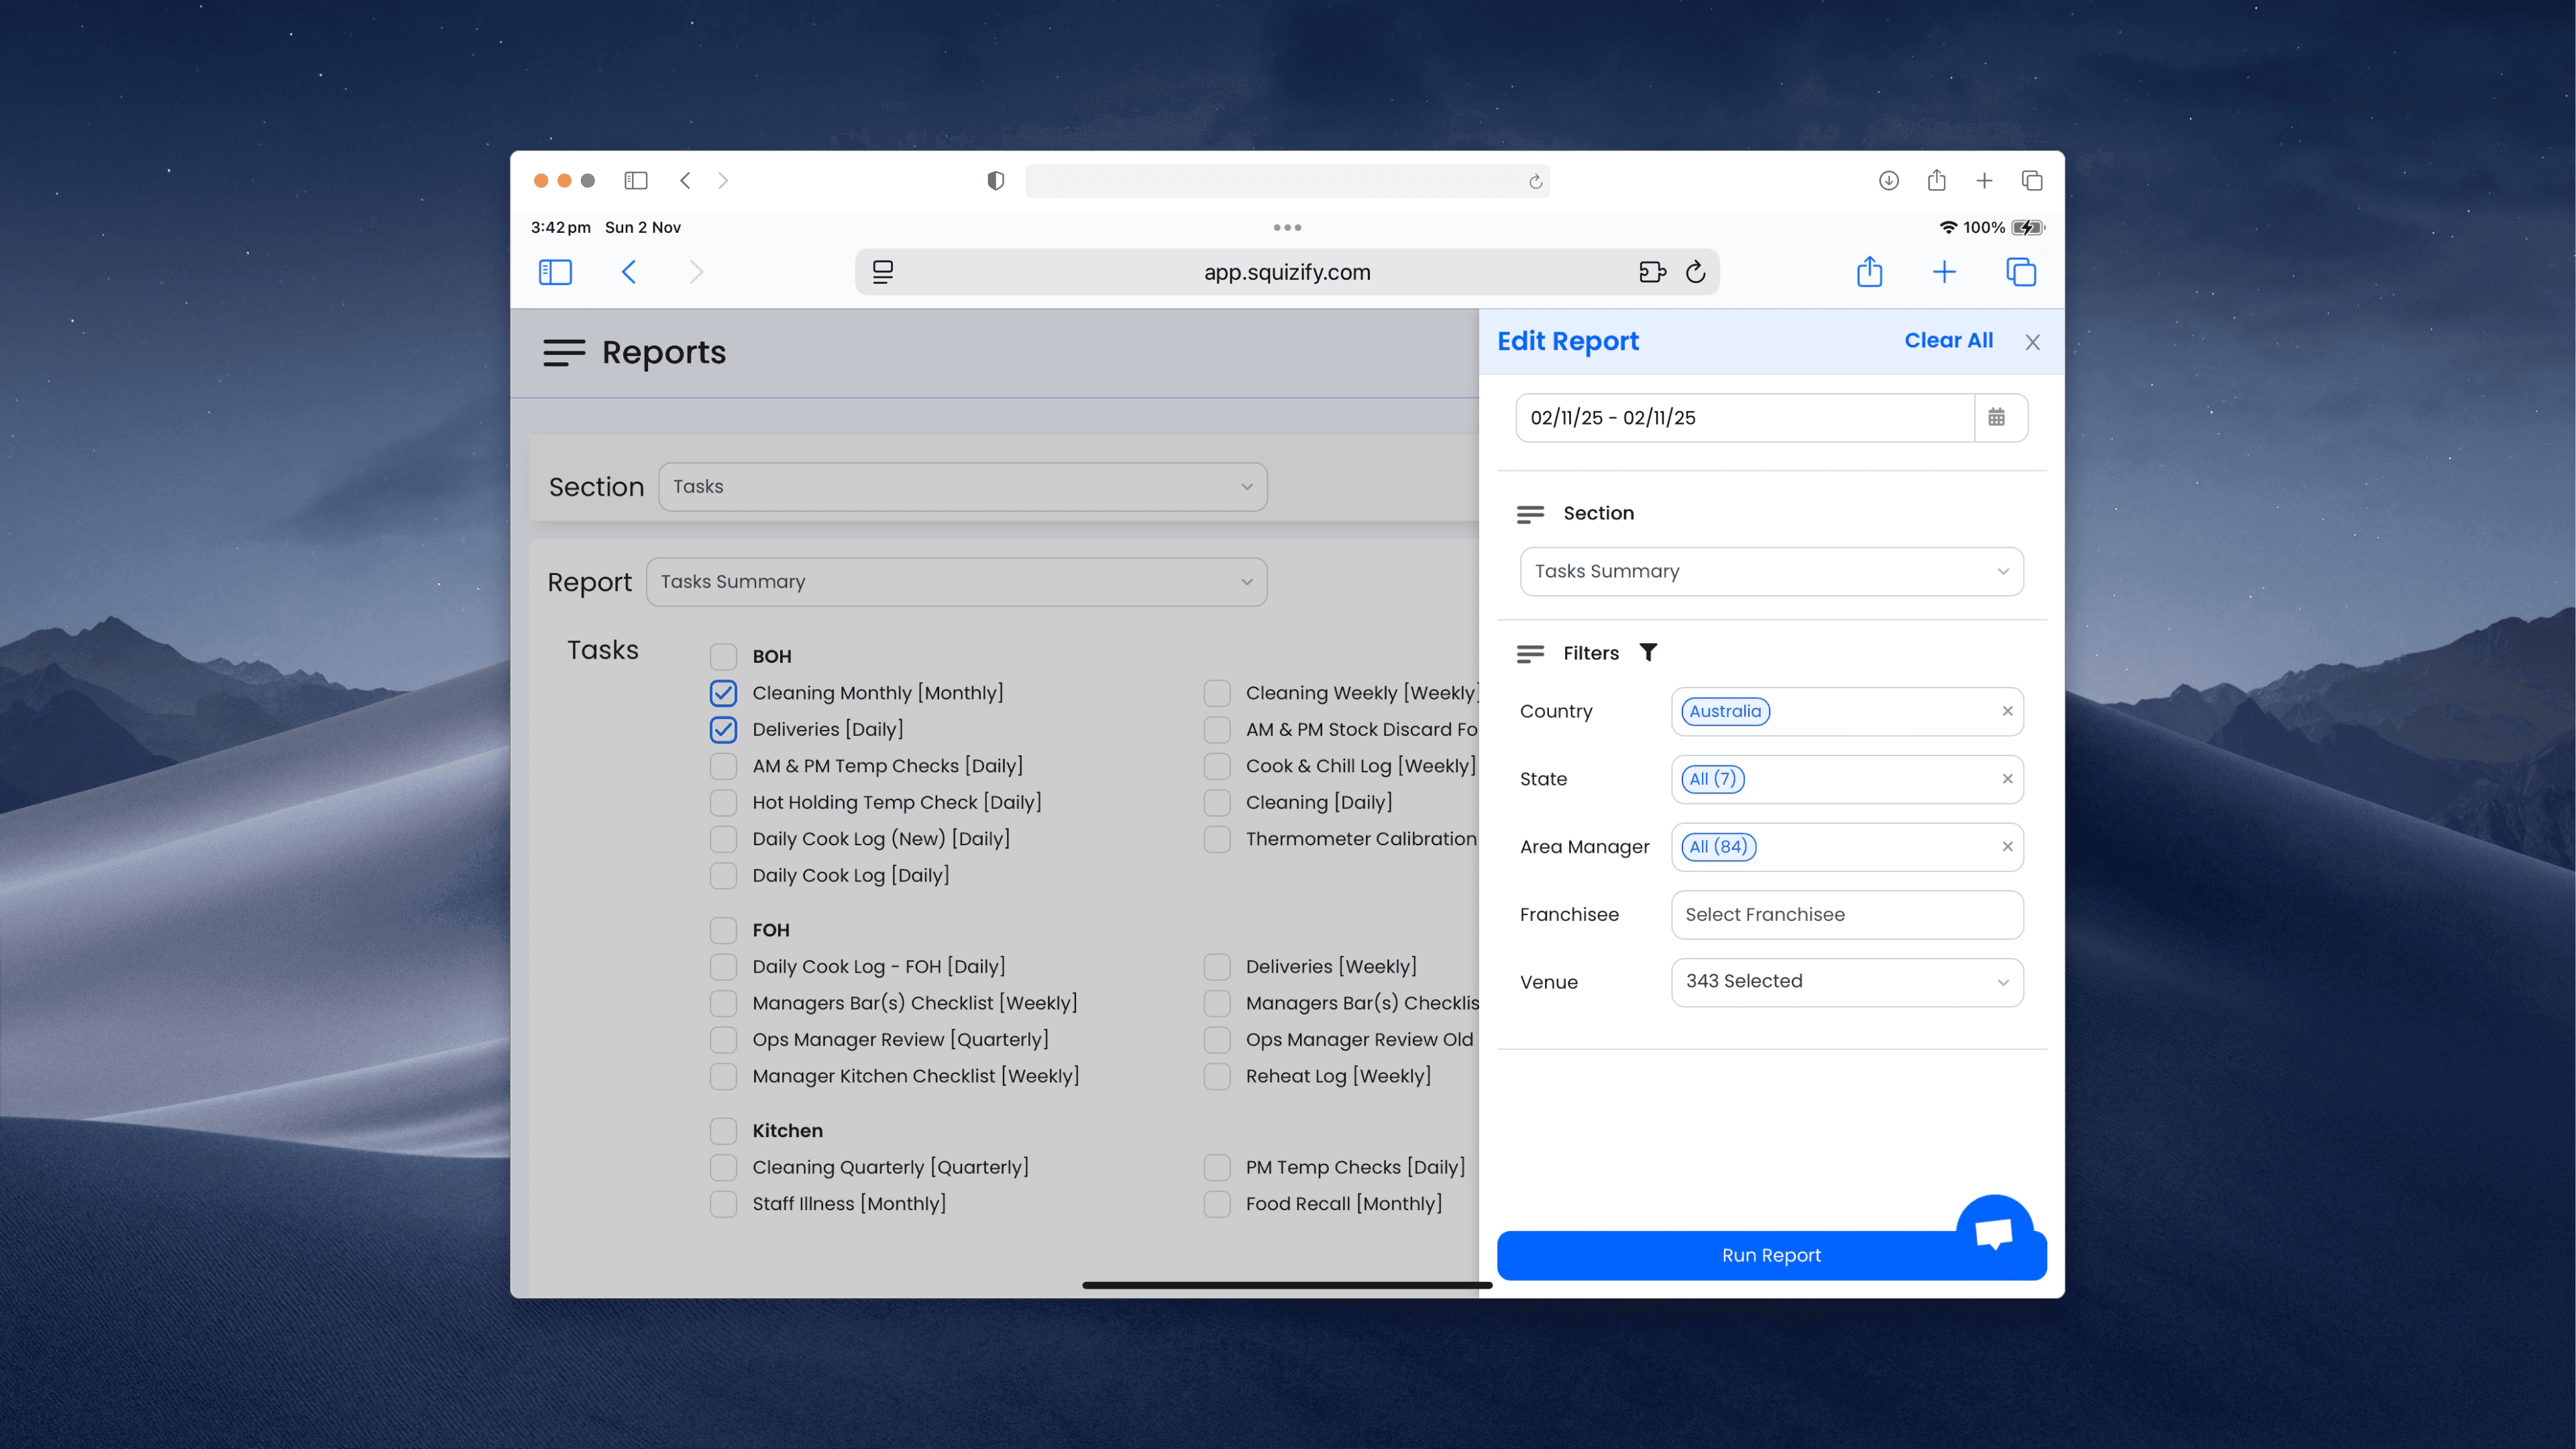The height and width of the screenshot is (1449, 2576).
Task: Open the Section Tasks dropdown
Action: pos(962,487)
